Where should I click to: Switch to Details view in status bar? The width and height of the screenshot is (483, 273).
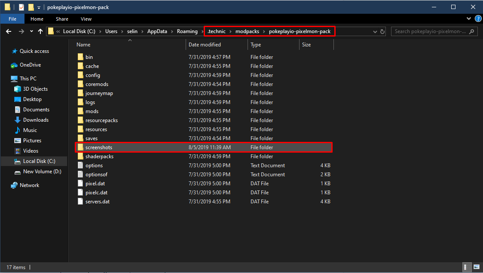(x=467, y=267)
